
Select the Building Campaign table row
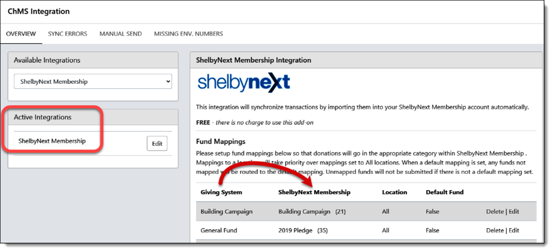click(366, 212)
